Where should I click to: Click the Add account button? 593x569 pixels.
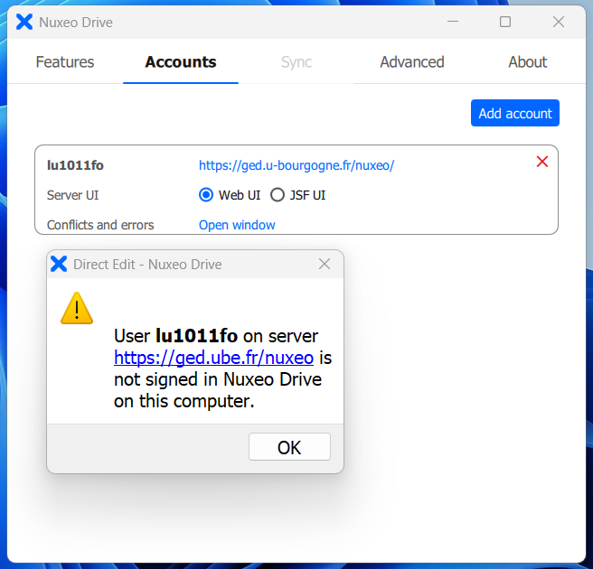[x=515, y=113]
